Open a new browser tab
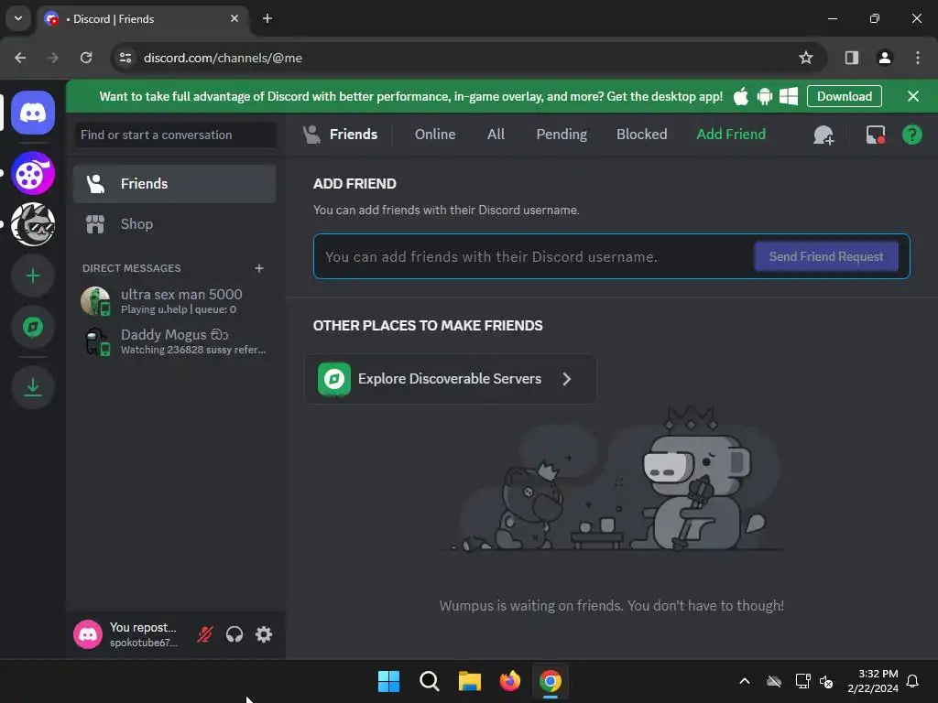 pyautogui.click(x=267, y=18)
